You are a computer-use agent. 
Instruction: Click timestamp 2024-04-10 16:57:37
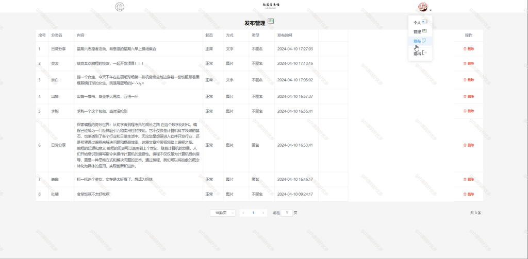point(295,96)
